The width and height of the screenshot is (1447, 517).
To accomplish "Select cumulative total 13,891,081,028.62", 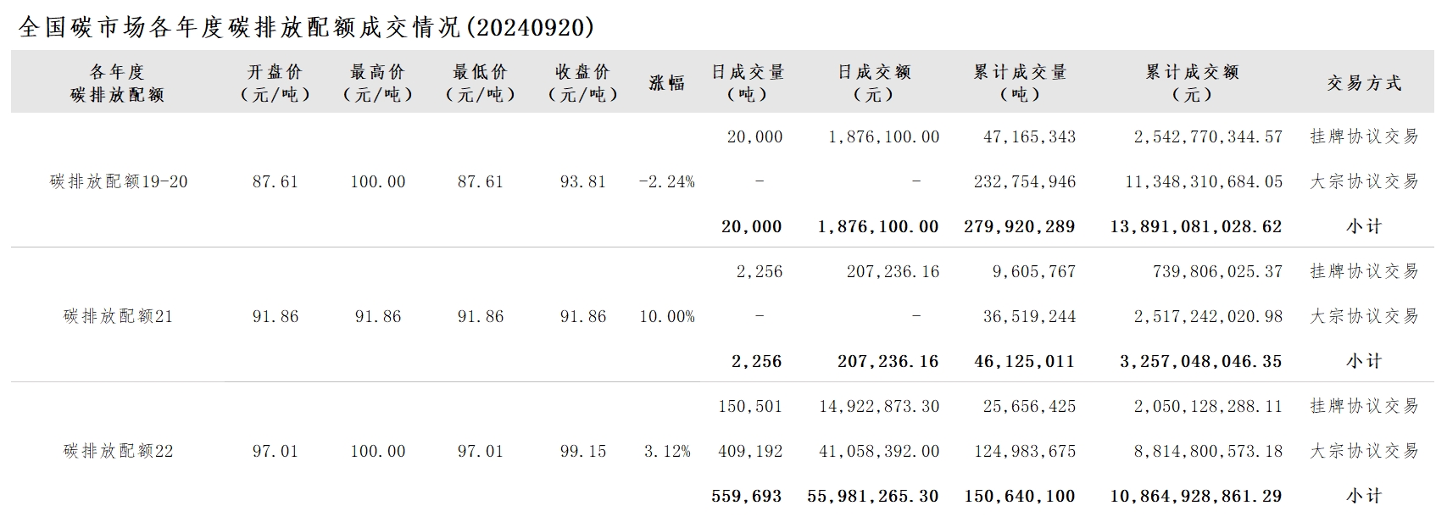I will click(x=1196, y=226).
